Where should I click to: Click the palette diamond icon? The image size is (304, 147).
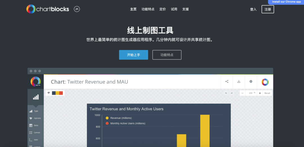(49, 93)
